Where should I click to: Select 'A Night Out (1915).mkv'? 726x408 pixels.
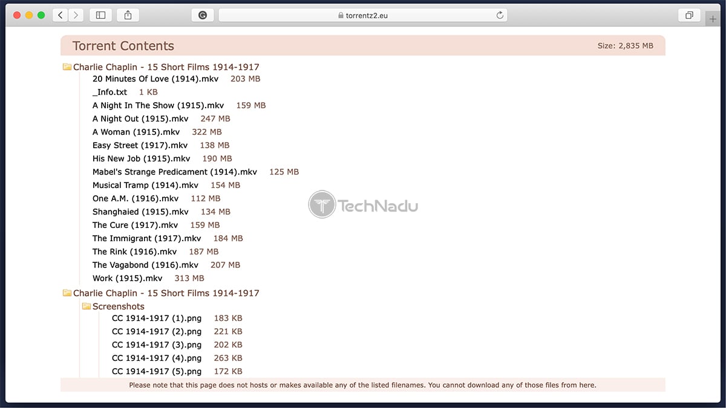(140, 118)
